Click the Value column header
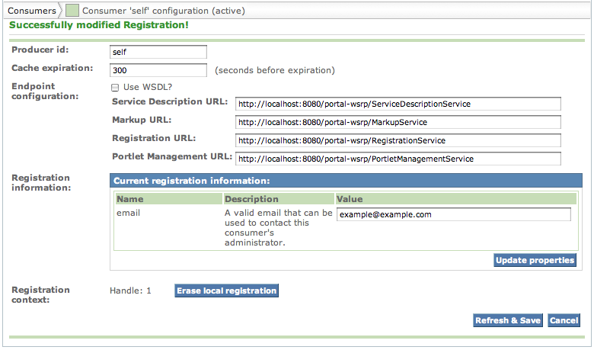The image size is (594, 350). (350, 199)
